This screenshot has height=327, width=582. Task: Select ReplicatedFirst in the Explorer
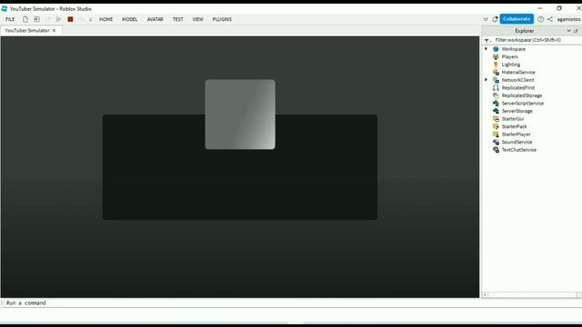point(518,88)
